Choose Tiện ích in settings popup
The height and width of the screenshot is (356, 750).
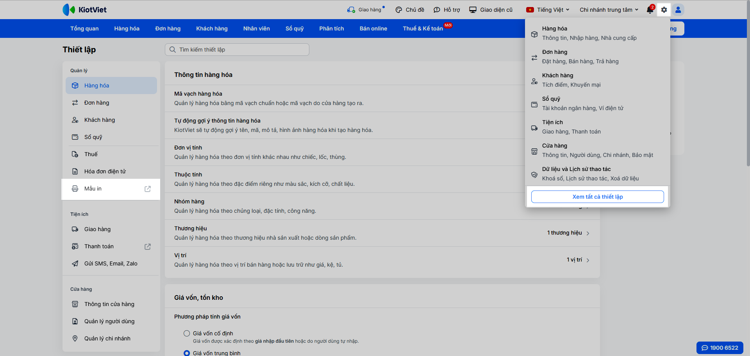point(598,127)
